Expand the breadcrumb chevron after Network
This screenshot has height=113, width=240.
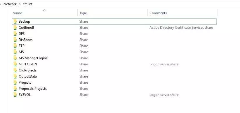(x=20, y=4)
